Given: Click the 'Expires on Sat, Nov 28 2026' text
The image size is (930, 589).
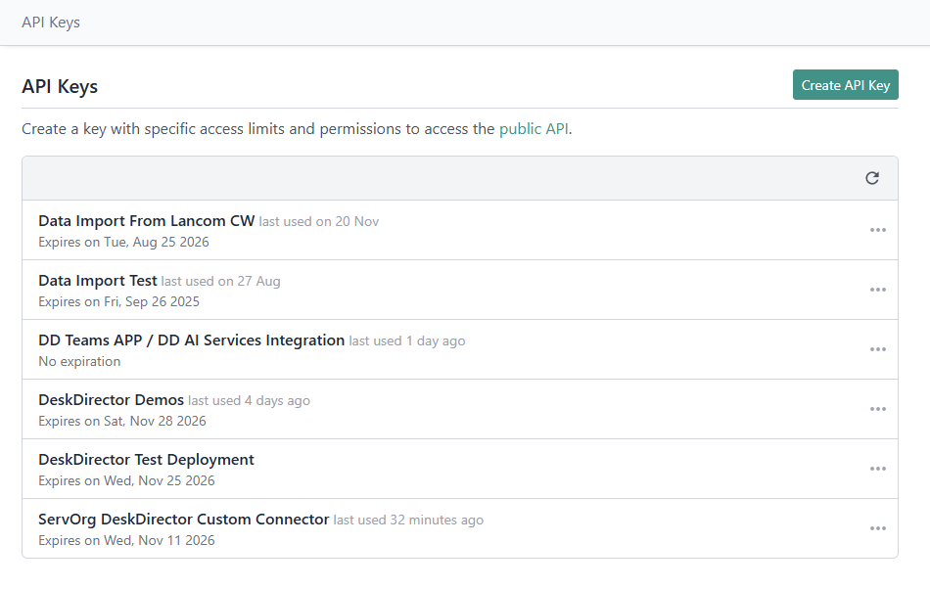Looking at the screenshot, I should [122, 421].
